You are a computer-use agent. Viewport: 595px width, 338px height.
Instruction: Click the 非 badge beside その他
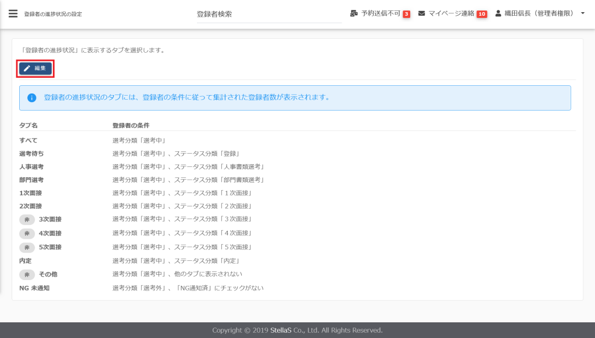click(27, 274)
